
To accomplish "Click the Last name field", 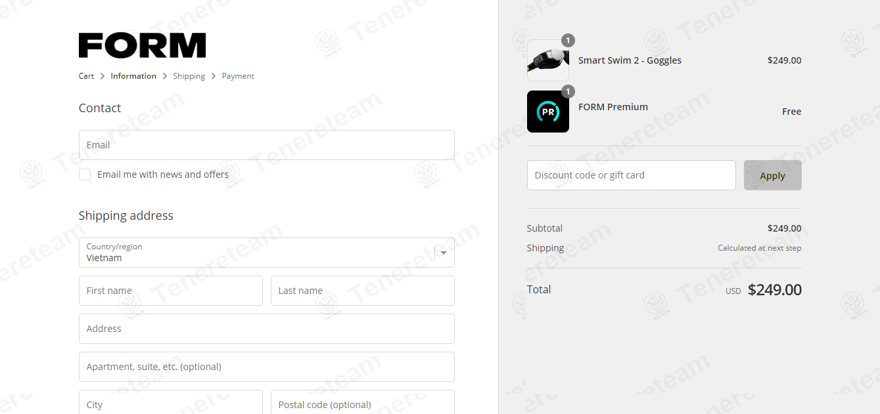I will [x=362, y=291].
